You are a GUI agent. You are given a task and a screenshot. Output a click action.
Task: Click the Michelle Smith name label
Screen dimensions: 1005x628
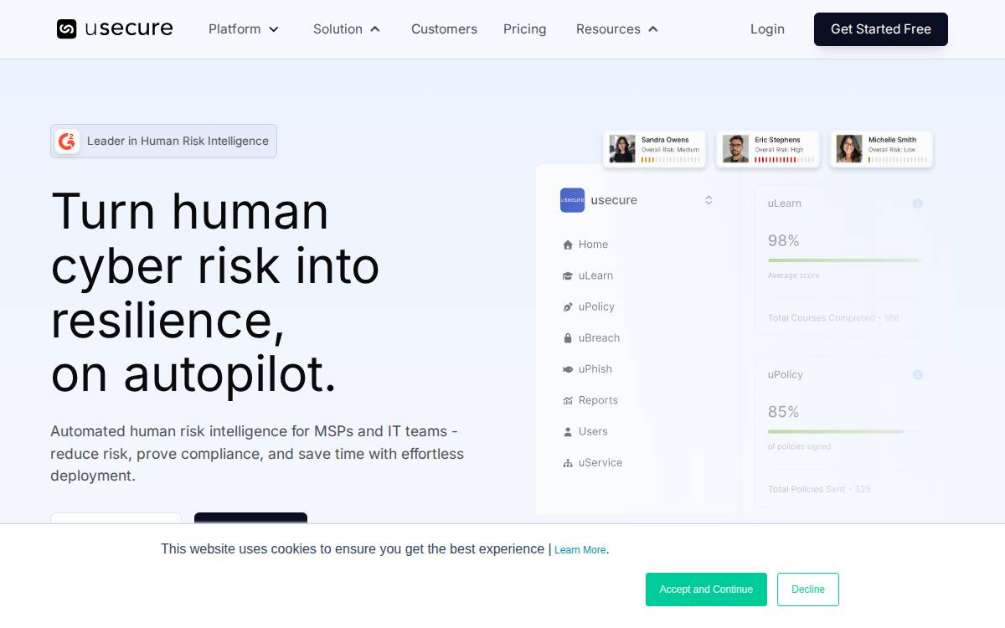point(892,140)
